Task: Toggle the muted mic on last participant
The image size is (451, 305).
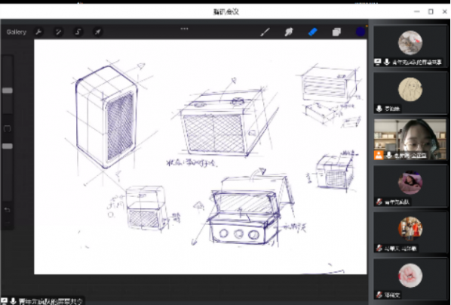Action: pos(379,294)
